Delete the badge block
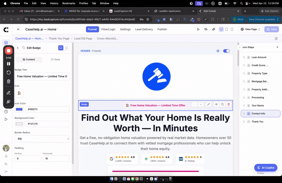The height and width of the screenshot is (183, 282). tap(229, 104)
